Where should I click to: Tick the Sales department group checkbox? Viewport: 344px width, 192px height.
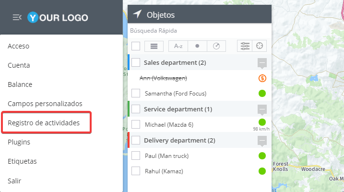(136, 62)
